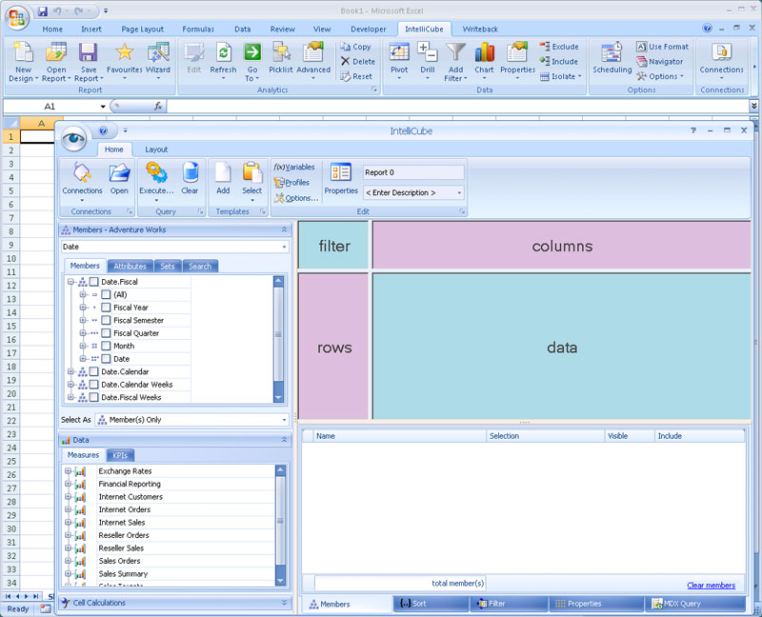Open the Layout tab in IntelliCube
Viewport: 762px width, 617px height.
click(x=156, y=149)
